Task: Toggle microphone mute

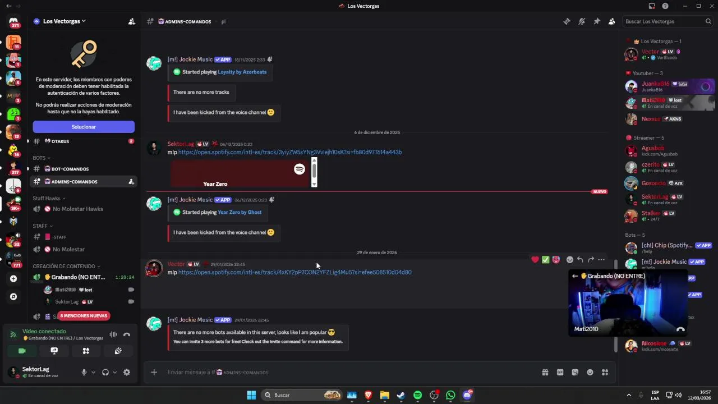Action: tap(84, 372)
